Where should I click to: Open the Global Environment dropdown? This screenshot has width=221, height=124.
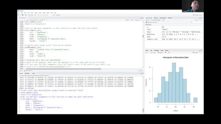pyautogui.click(x=152, y=22)
